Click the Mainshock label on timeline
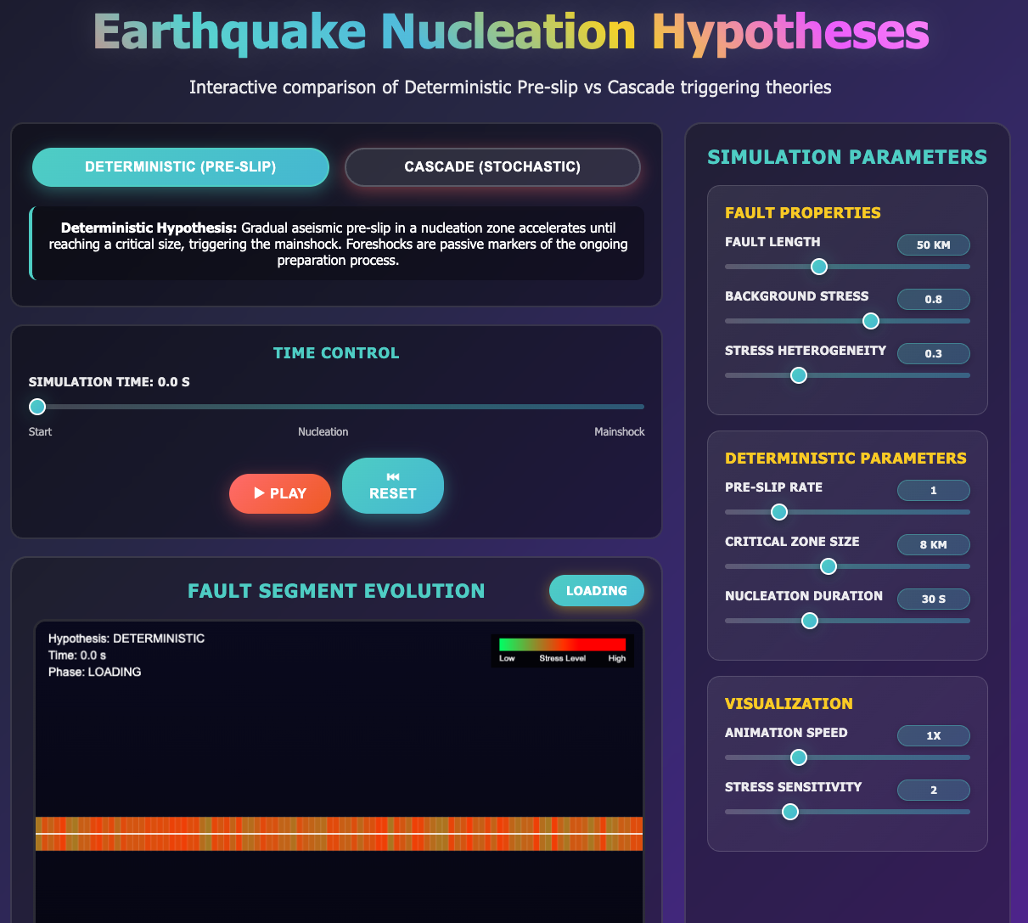The width and height of the screenshot is (1028, 923). coord(619,432)
